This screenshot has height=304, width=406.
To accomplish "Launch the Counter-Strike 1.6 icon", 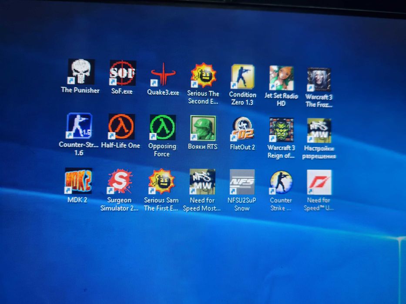I will [x=79, y=126].
